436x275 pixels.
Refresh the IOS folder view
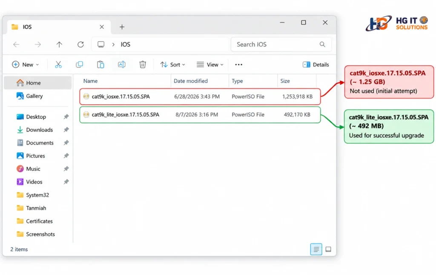[80, 44]
